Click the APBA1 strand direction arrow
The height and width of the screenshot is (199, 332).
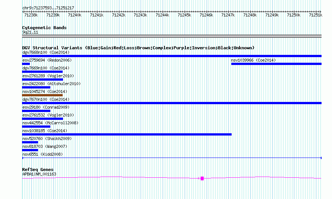[x=199, y=178]
